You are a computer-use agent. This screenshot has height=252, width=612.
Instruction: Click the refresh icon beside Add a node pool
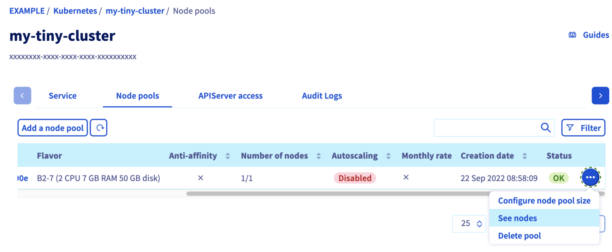98,127
